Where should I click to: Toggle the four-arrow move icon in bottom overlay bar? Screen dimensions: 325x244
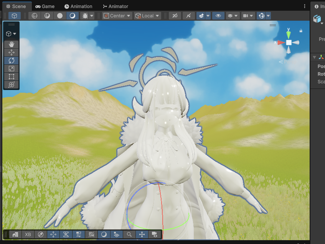53,234
